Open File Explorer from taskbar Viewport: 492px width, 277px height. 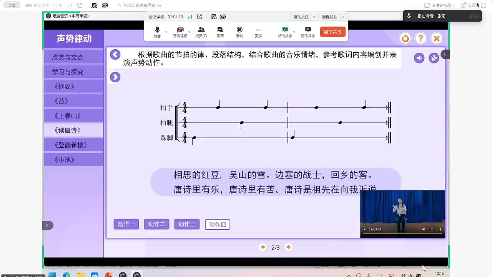click(80, 275)
